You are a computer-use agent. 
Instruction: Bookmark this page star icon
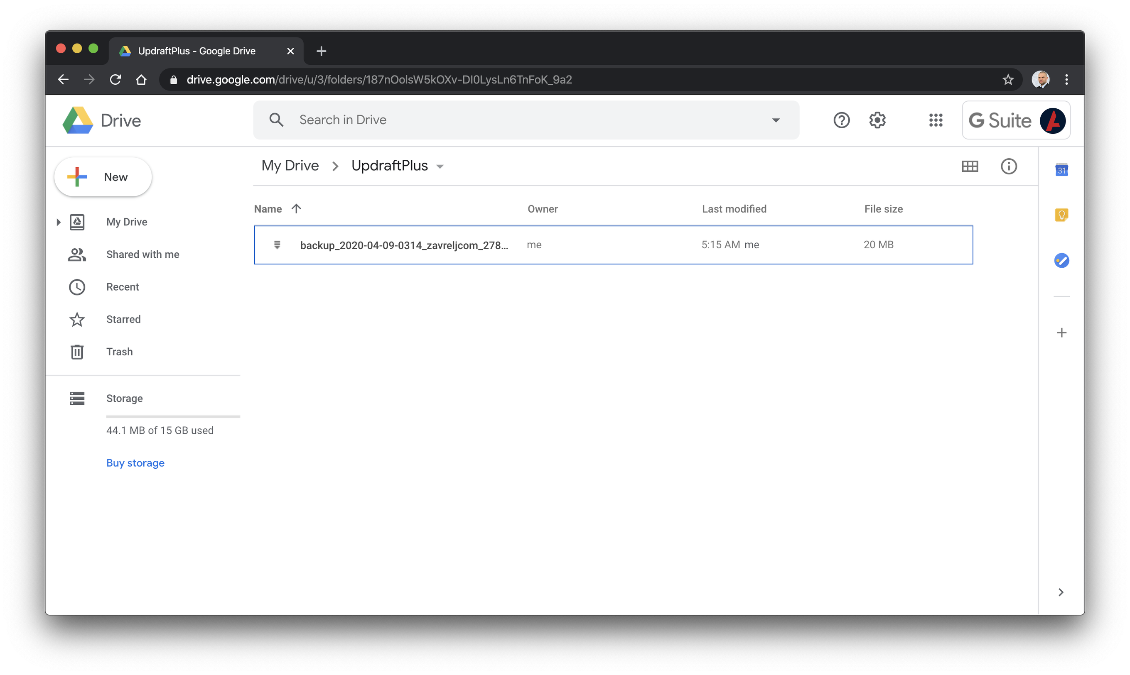click(1007, 80)
